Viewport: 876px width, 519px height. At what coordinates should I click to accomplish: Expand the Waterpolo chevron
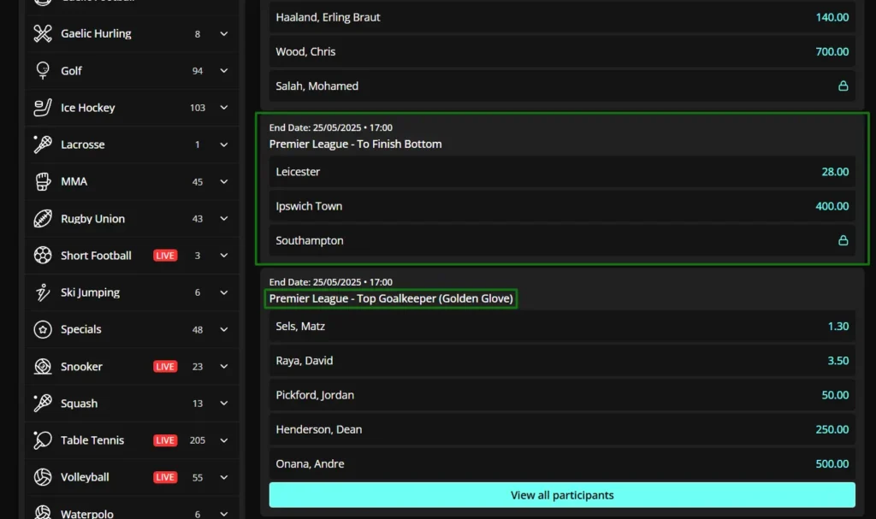[x=224, y=514]
